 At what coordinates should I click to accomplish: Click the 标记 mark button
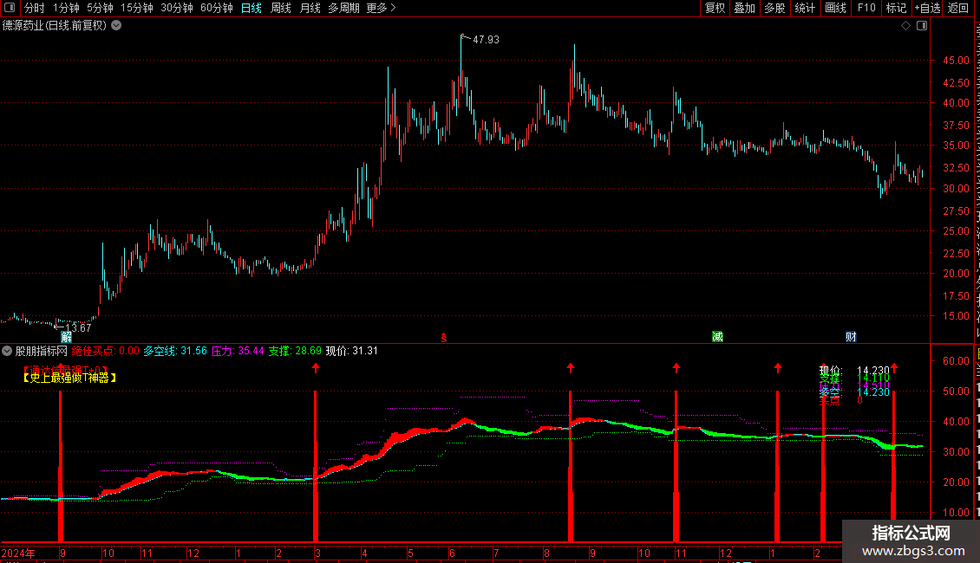click(896, 8)
